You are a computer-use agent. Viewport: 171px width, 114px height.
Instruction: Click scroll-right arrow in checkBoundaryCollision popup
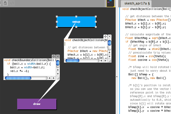pyautogui.click(x=53, y=78)
